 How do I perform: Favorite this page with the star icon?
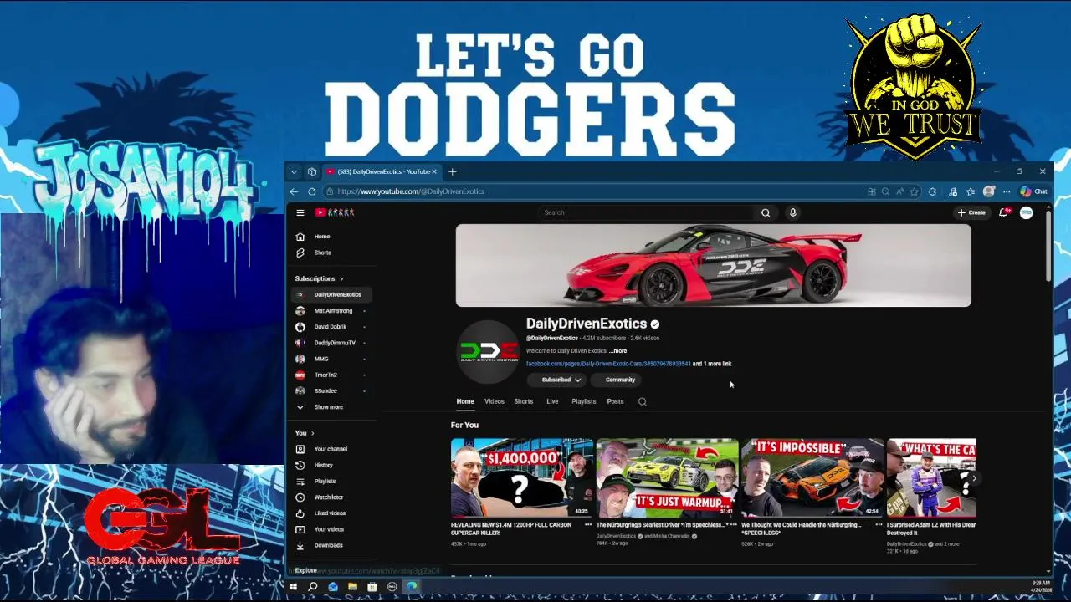pyautogui.click(x=914, y=191)
